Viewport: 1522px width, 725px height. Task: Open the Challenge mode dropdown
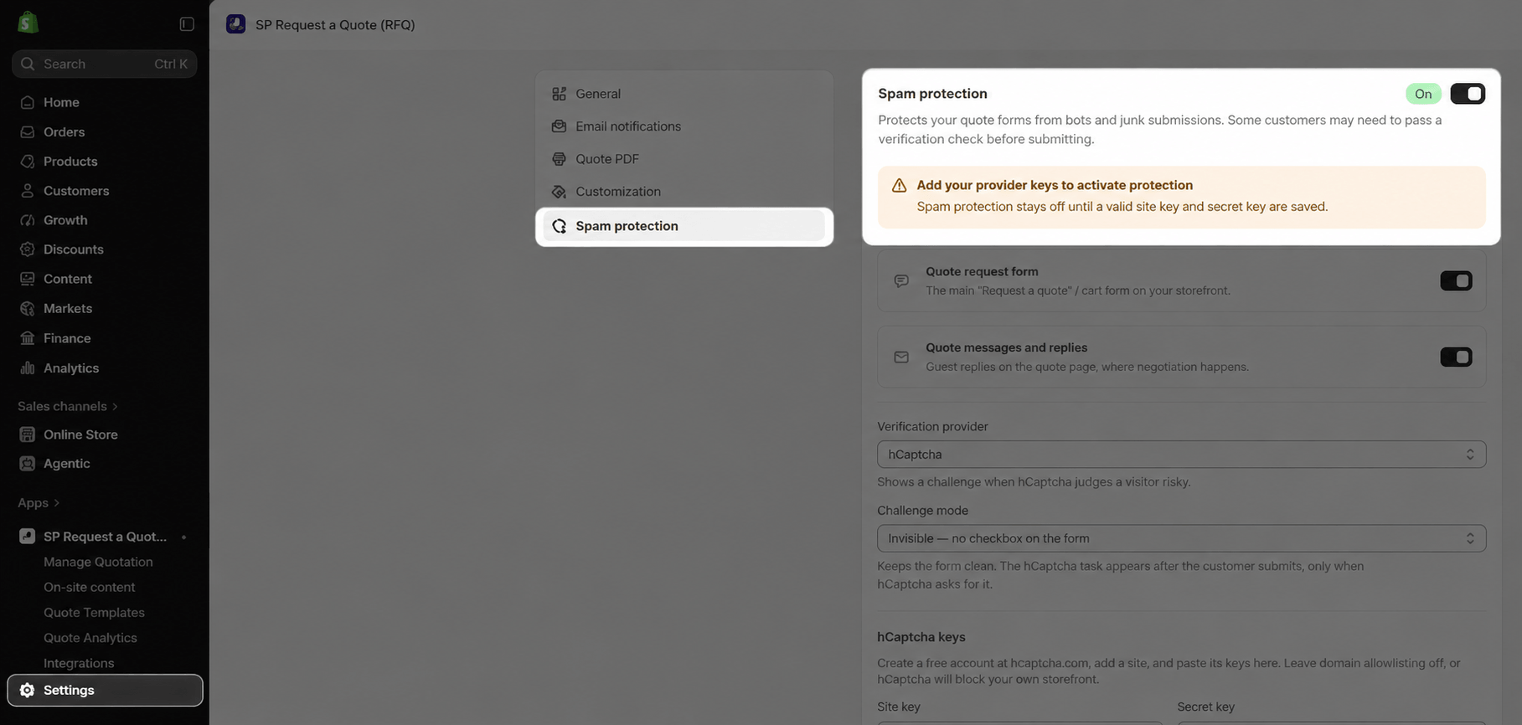click(x=1181, y=538)
